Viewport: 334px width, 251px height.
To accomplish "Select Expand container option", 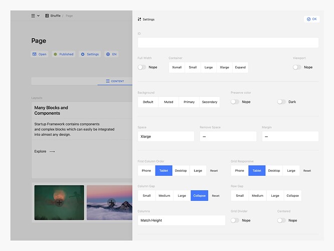I will pos(240,67).
